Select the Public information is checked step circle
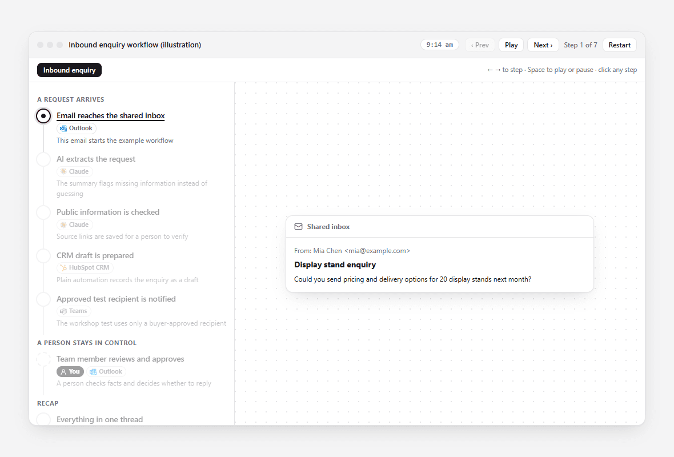 coord(43,213)
